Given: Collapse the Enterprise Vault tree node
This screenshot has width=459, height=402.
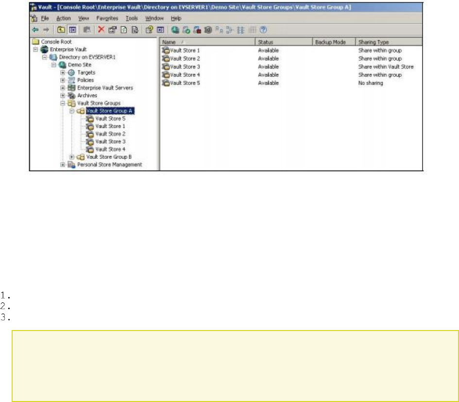Looking at the screenshot, I should tap(36, 50).
